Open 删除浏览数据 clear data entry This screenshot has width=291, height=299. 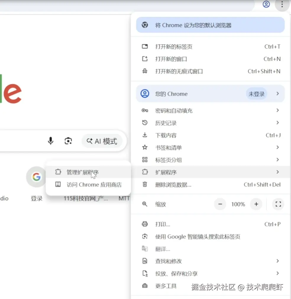click(x=210, y=185)
